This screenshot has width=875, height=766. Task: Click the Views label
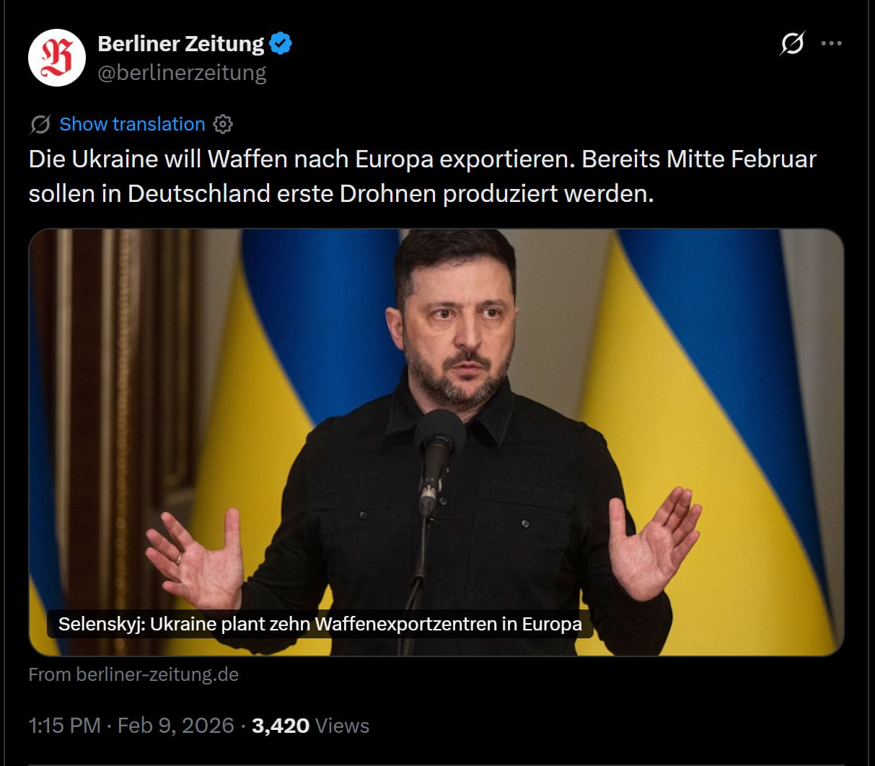pos(343,726)
